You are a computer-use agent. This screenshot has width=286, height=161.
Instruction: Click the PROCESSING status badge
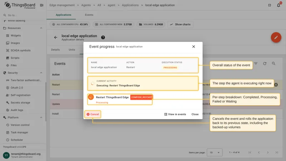click(170, 68)
